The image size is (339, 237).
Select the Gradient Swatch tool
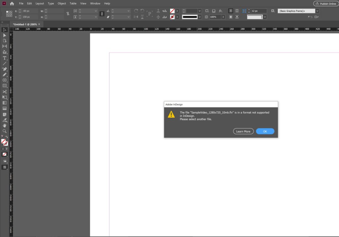pyautogui.click(x=5, y=103)
